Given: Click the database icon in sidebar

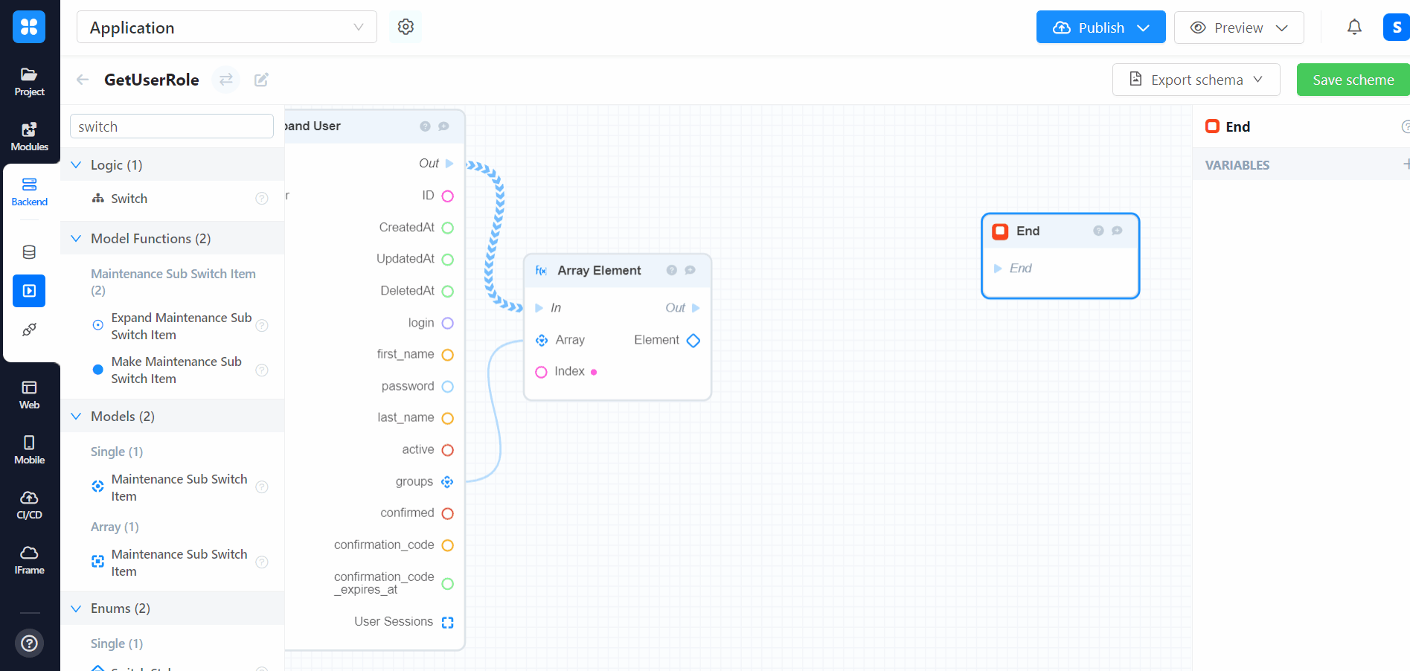Looking at the screenshot, I should point(29,252).
